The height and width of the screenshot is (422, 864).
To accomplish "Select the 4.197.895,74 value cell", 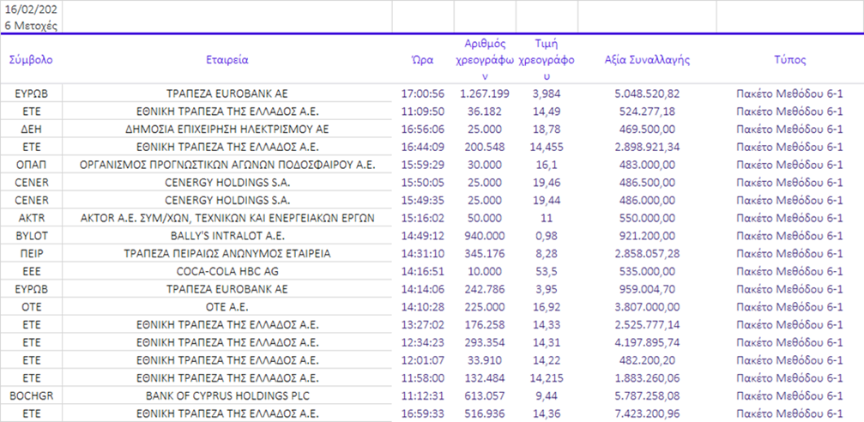I will tap(647, 342).
